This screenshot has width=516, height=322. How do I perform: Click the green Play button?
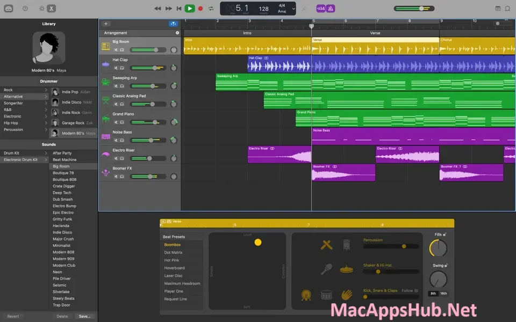(190, 9)
